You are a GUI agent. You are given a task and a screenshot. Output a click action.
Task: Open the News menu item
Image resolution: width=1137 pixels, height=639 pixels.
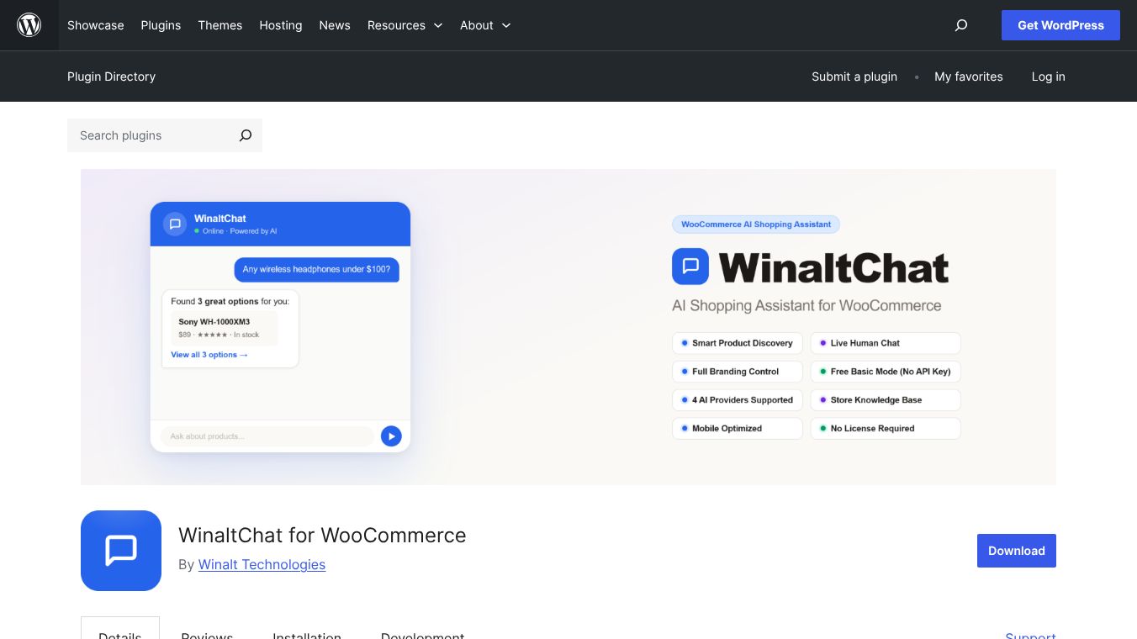pyautogui.click(x=335, y=25)
